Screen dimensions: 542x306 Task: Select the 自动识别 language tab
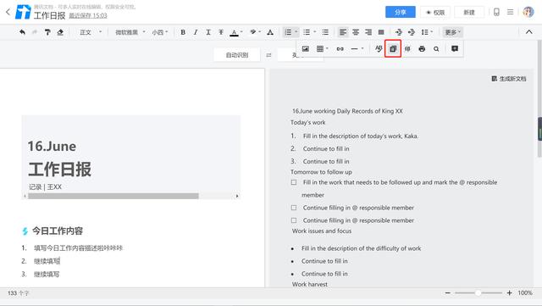coord(237,55)
